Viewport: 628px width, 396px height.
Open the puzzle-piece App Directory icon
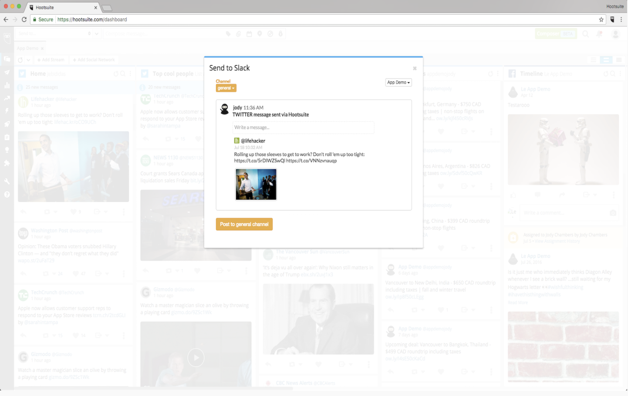pos(7,163)
